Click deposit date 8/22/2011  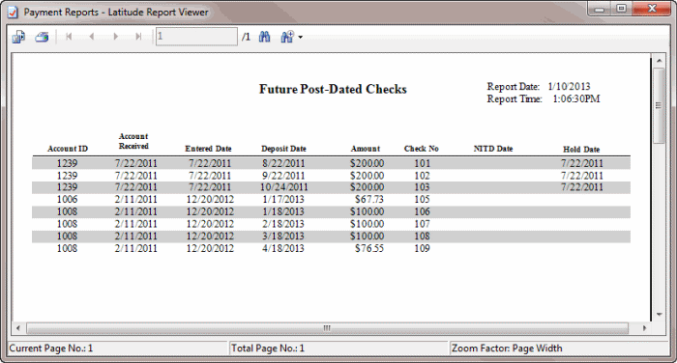[x=283, y=163]
